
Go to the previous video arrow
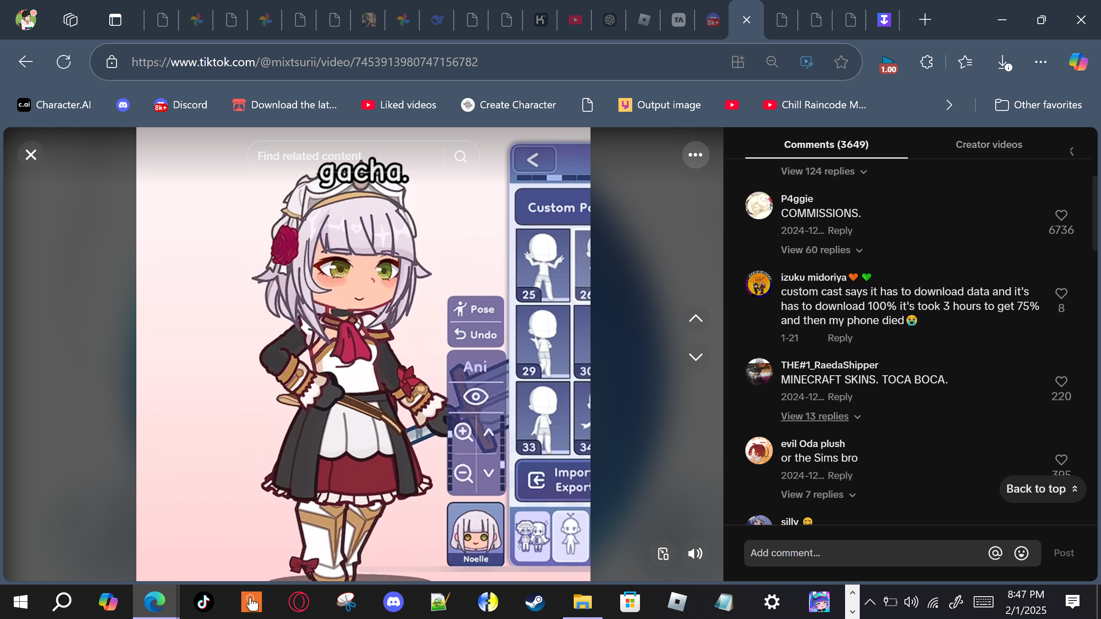click(x=695, y=319)
